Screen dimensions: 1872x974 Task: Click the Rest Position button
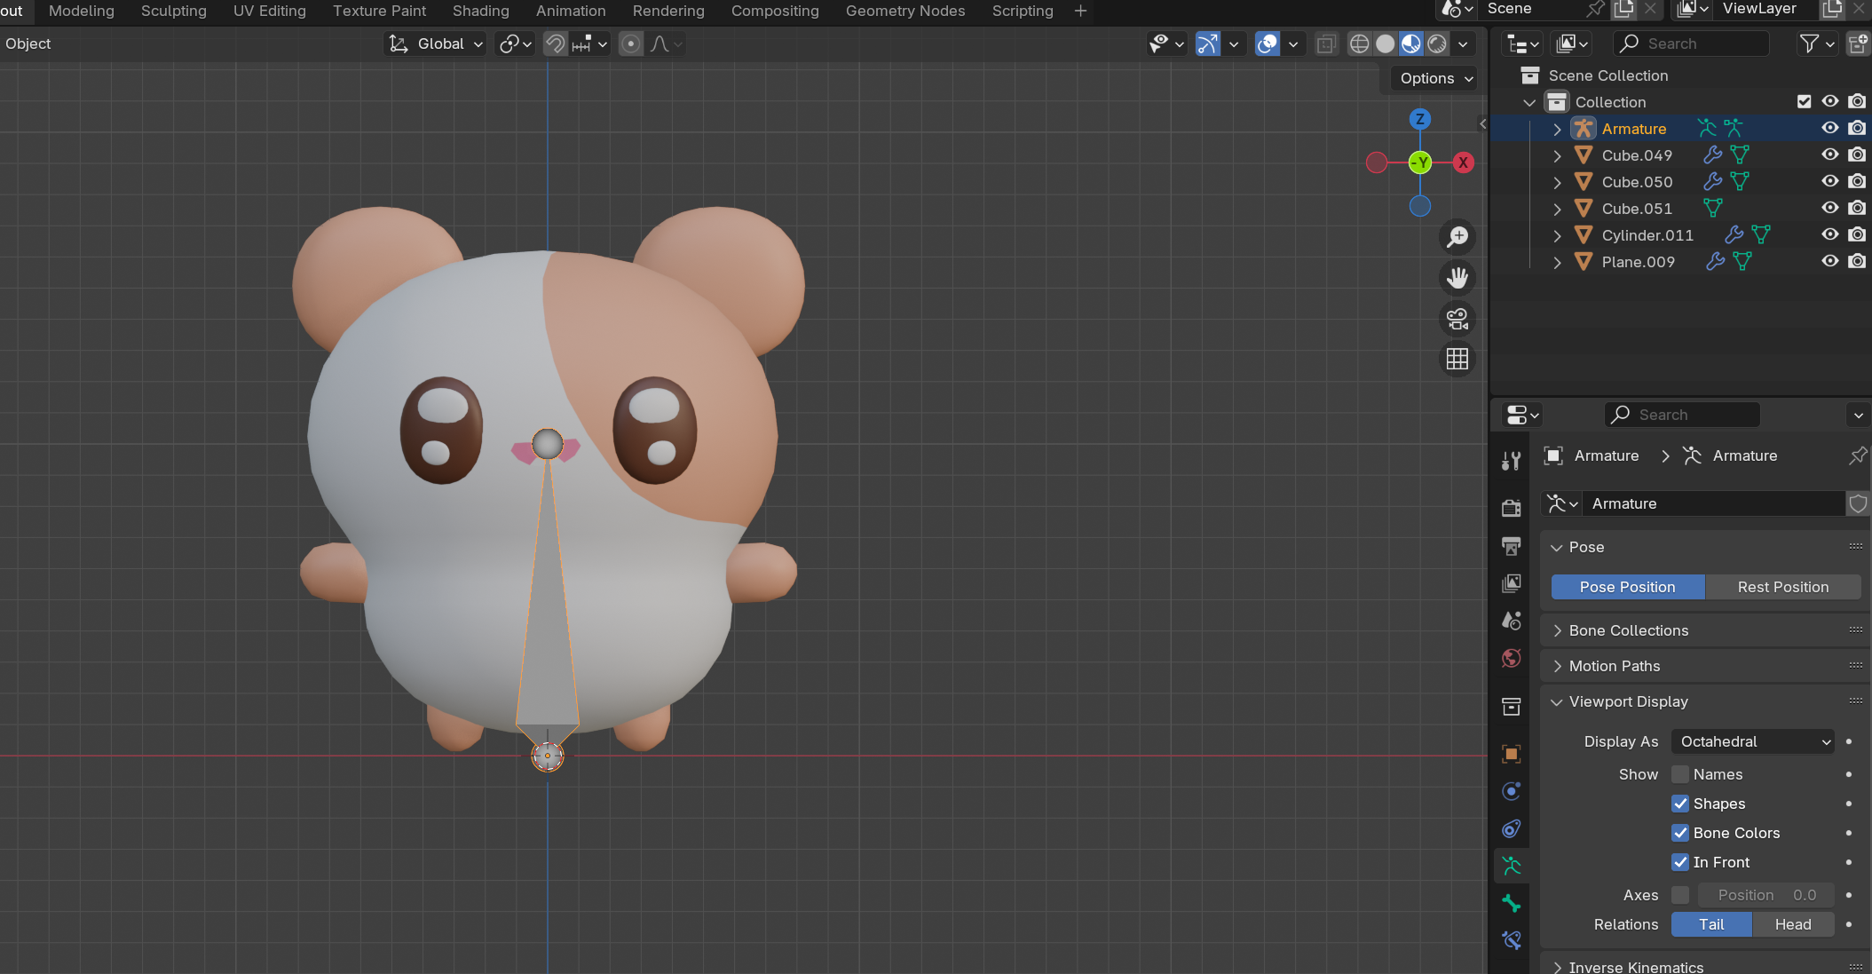(x=1782, y=587)
